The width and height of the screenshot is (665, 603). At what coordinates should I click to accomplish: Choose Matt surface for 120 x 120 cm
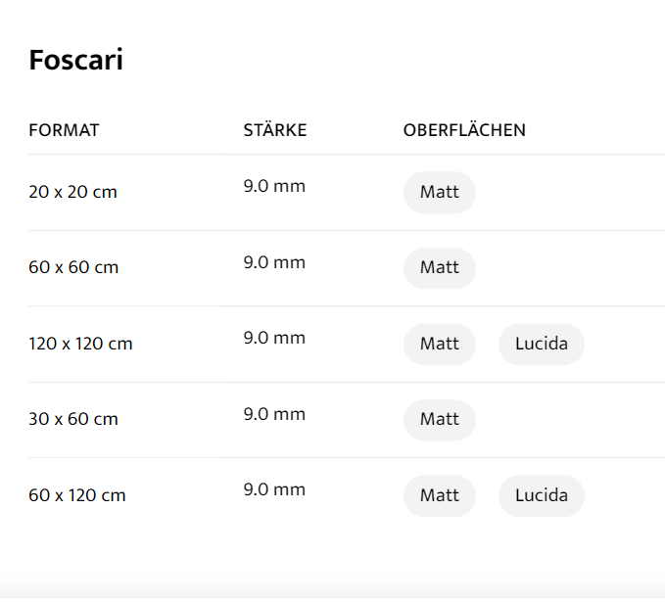[439, 344]
